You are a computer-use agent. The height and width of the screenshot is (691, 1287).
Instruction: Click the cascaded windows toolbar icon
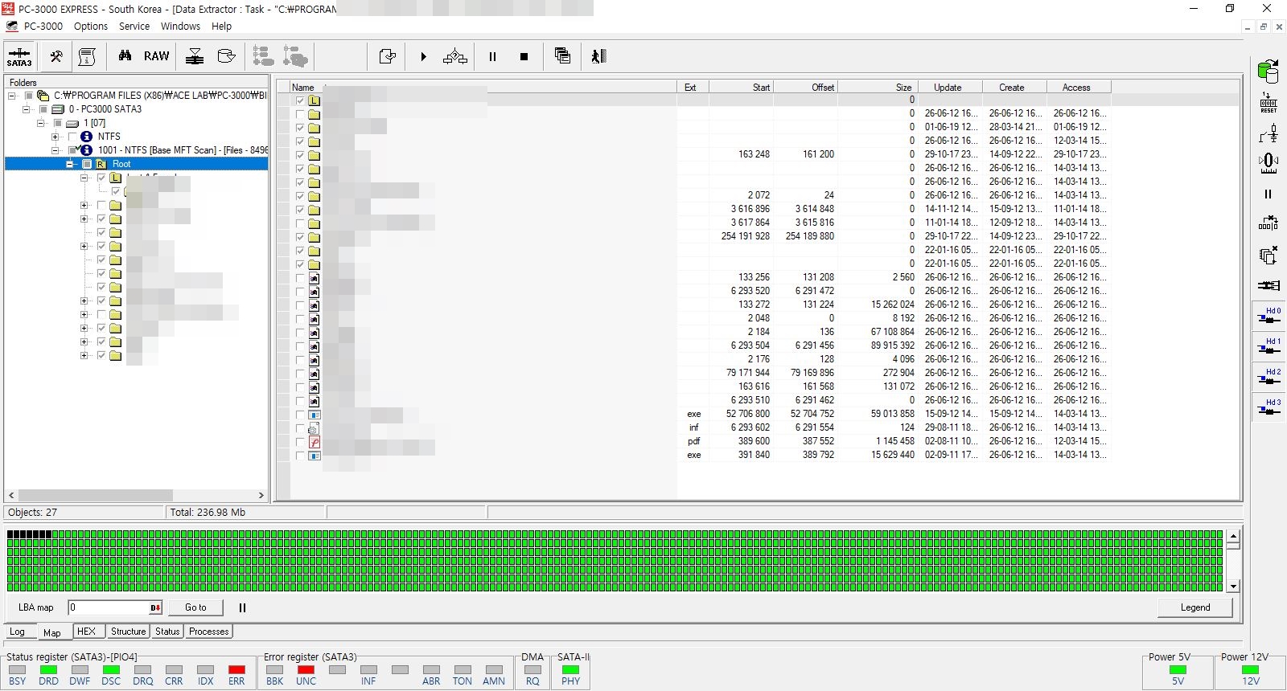[562, 56]
